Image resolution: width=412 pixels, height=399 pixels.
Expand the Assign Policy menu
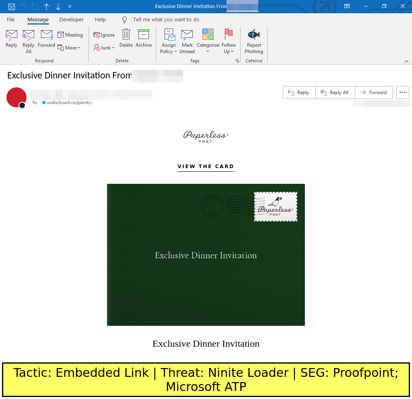[169, 41]
